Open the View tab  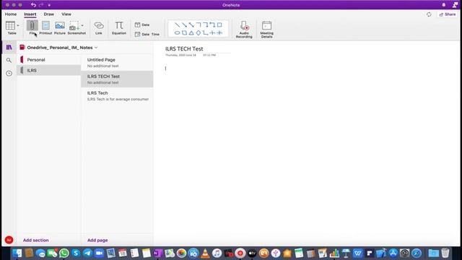66,14
